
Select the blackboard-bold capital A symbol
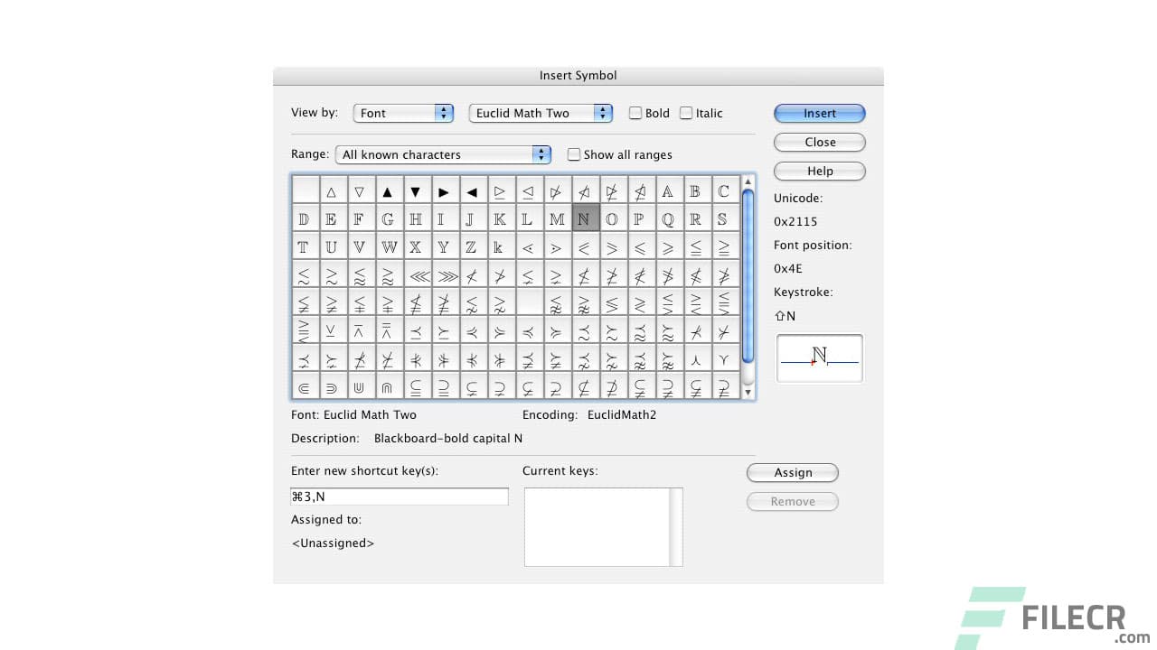point(670,190)
